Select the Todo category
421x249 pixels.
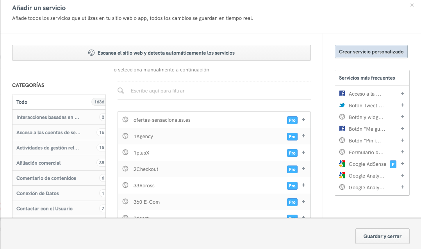tap(59, 102)
